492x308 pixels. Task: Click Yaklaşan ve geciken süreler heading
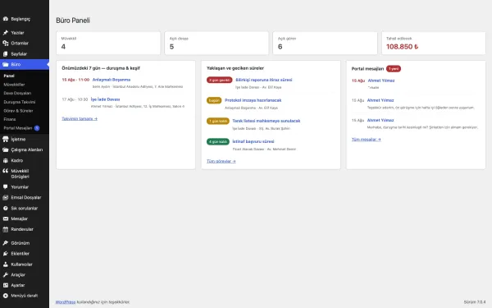[x=235, y=68]
